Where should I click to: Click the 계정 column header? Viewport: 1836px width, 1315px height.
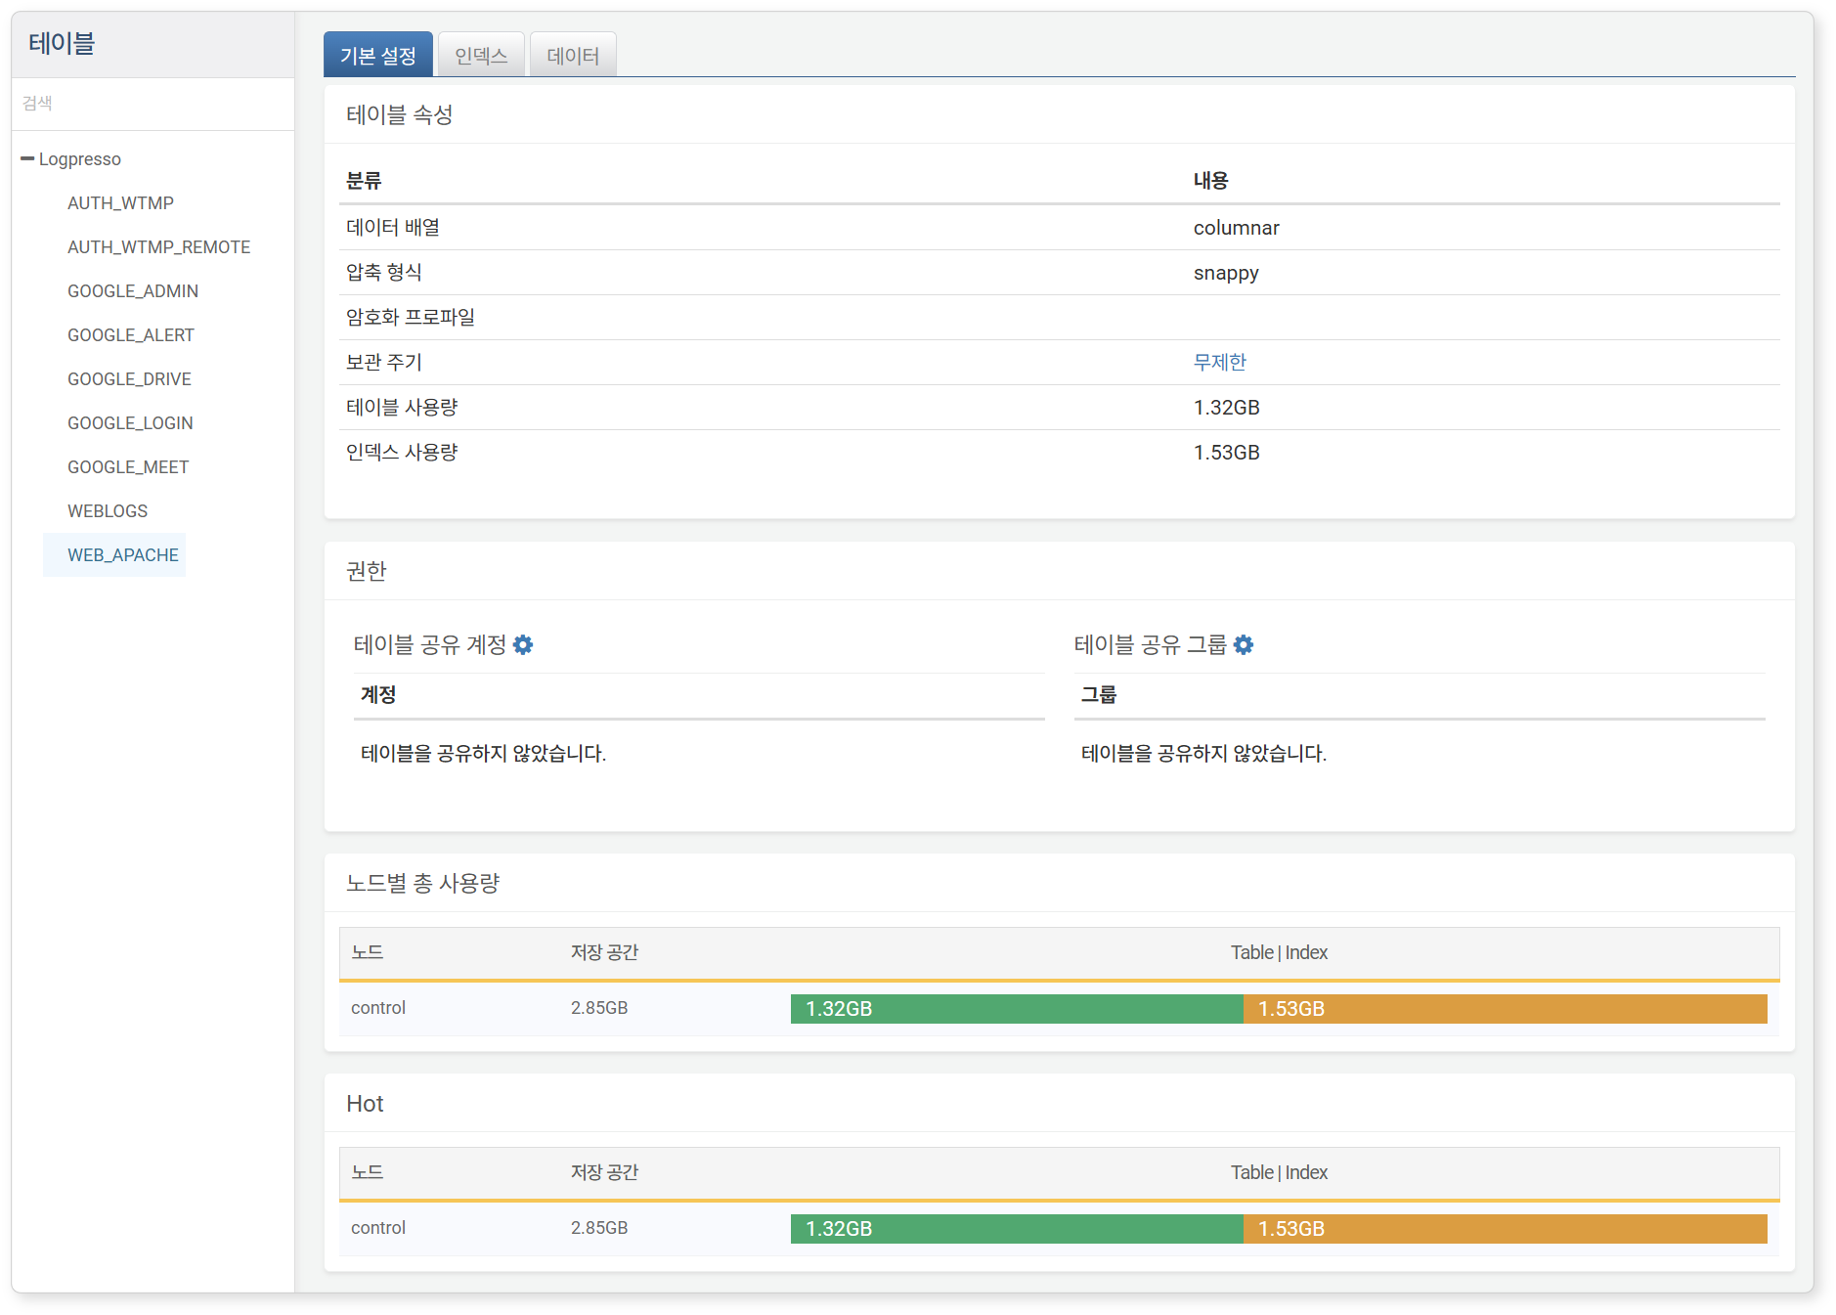click(x=378, y=695)
